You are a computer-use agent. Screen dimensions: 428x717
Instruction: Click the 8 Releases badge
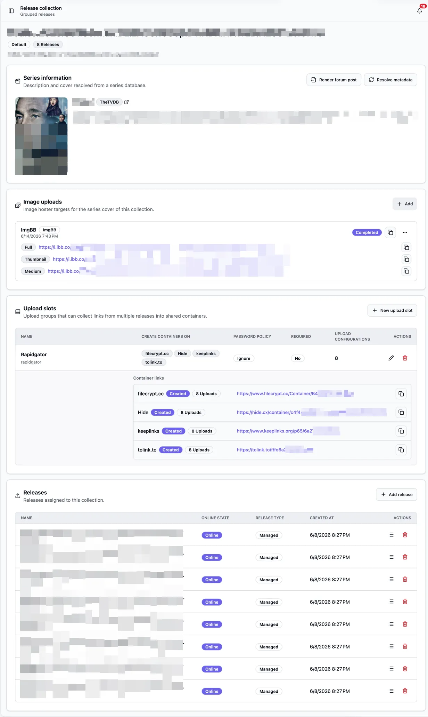point(48,45)
